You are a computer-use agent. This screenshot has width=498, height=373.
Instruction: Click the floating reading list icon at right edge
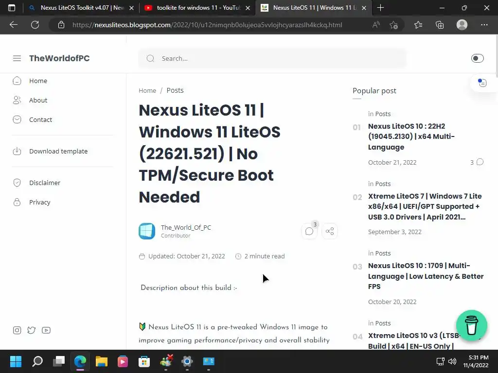click(x=482, y=83)
